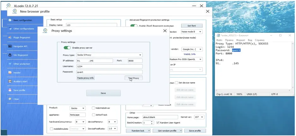Click XLogin logo in New browser profile title
296x136 pixels.
pyautogui.click(x=15, y=11)
